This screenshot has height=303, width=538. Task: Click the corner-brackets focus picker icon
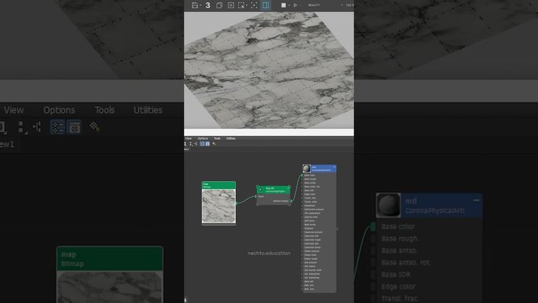[254, 5]
